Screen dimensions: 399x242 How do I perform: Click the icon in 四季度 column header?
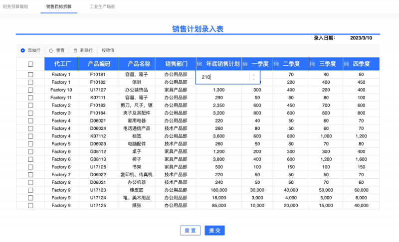tap(346, 64)
